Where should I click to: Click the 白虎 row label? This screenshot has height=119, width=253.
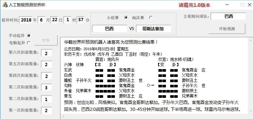click(68, 75)
